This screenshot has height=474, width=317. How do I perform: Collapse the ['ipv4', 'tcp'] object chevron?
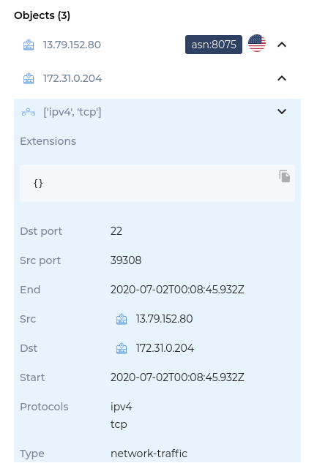click(282, 111)
